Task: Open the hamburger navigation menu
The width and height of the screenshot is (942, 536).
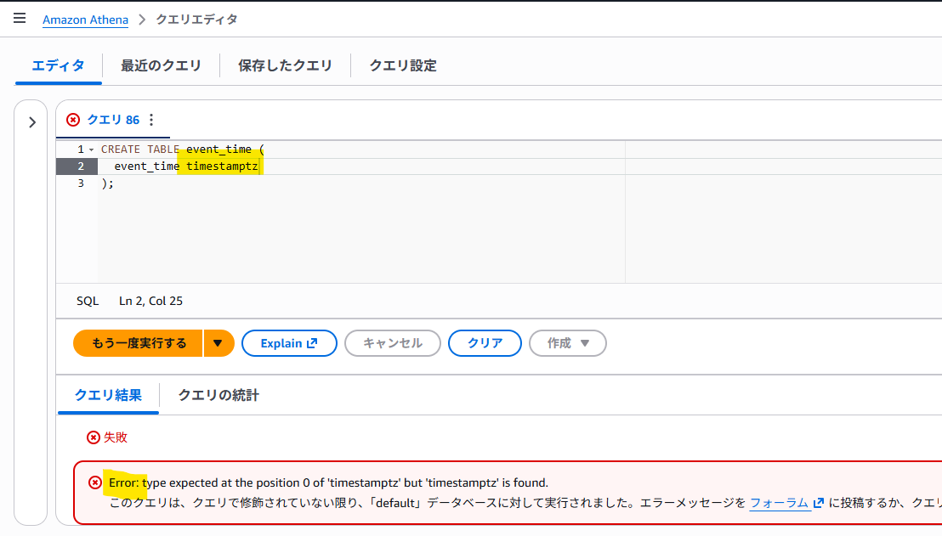Action: point(20,18)
